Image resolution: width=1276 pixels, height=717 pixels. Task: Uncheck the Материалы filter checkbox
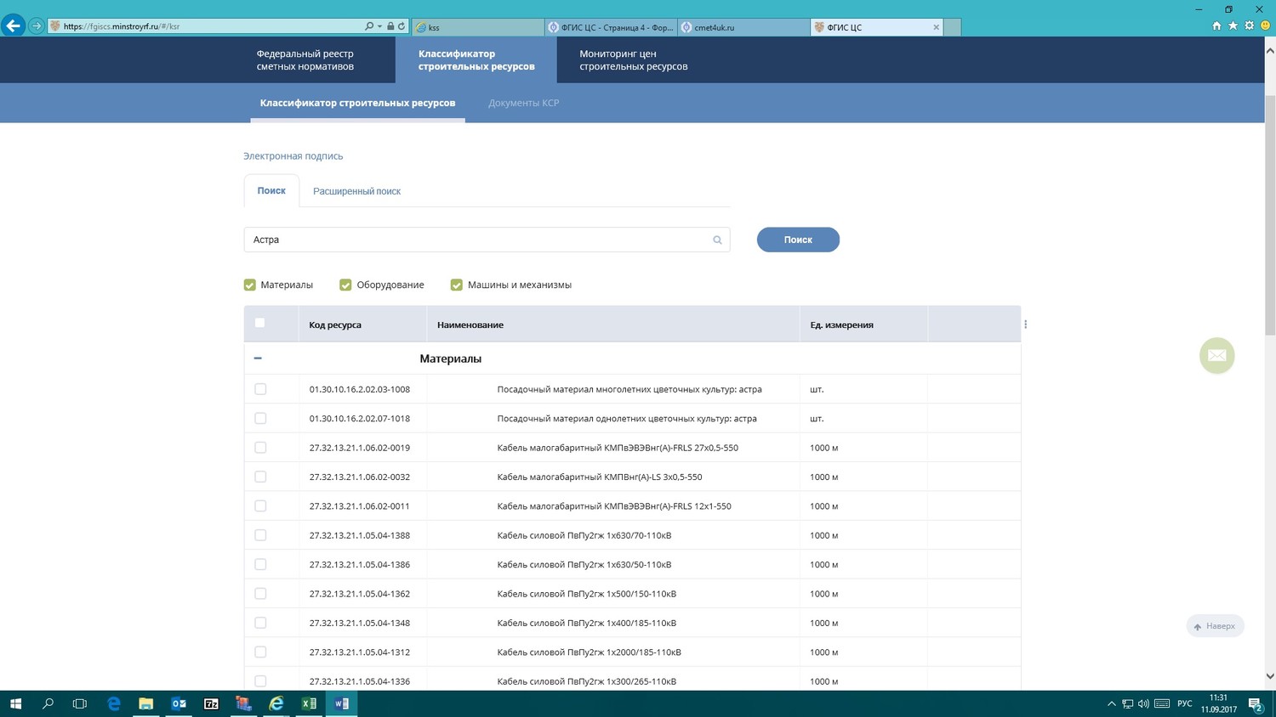250,285
